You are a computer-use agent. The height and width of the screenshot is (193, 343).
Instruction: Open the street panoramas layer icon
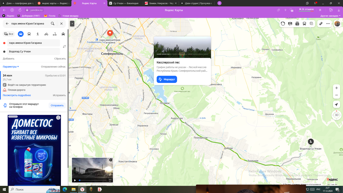290,24
